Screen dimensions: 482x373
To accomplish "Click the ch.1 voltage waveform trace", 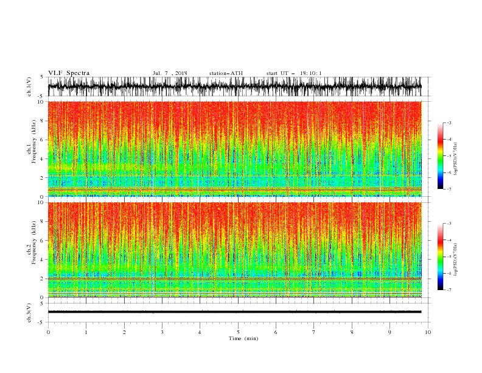I will [234, 87].
